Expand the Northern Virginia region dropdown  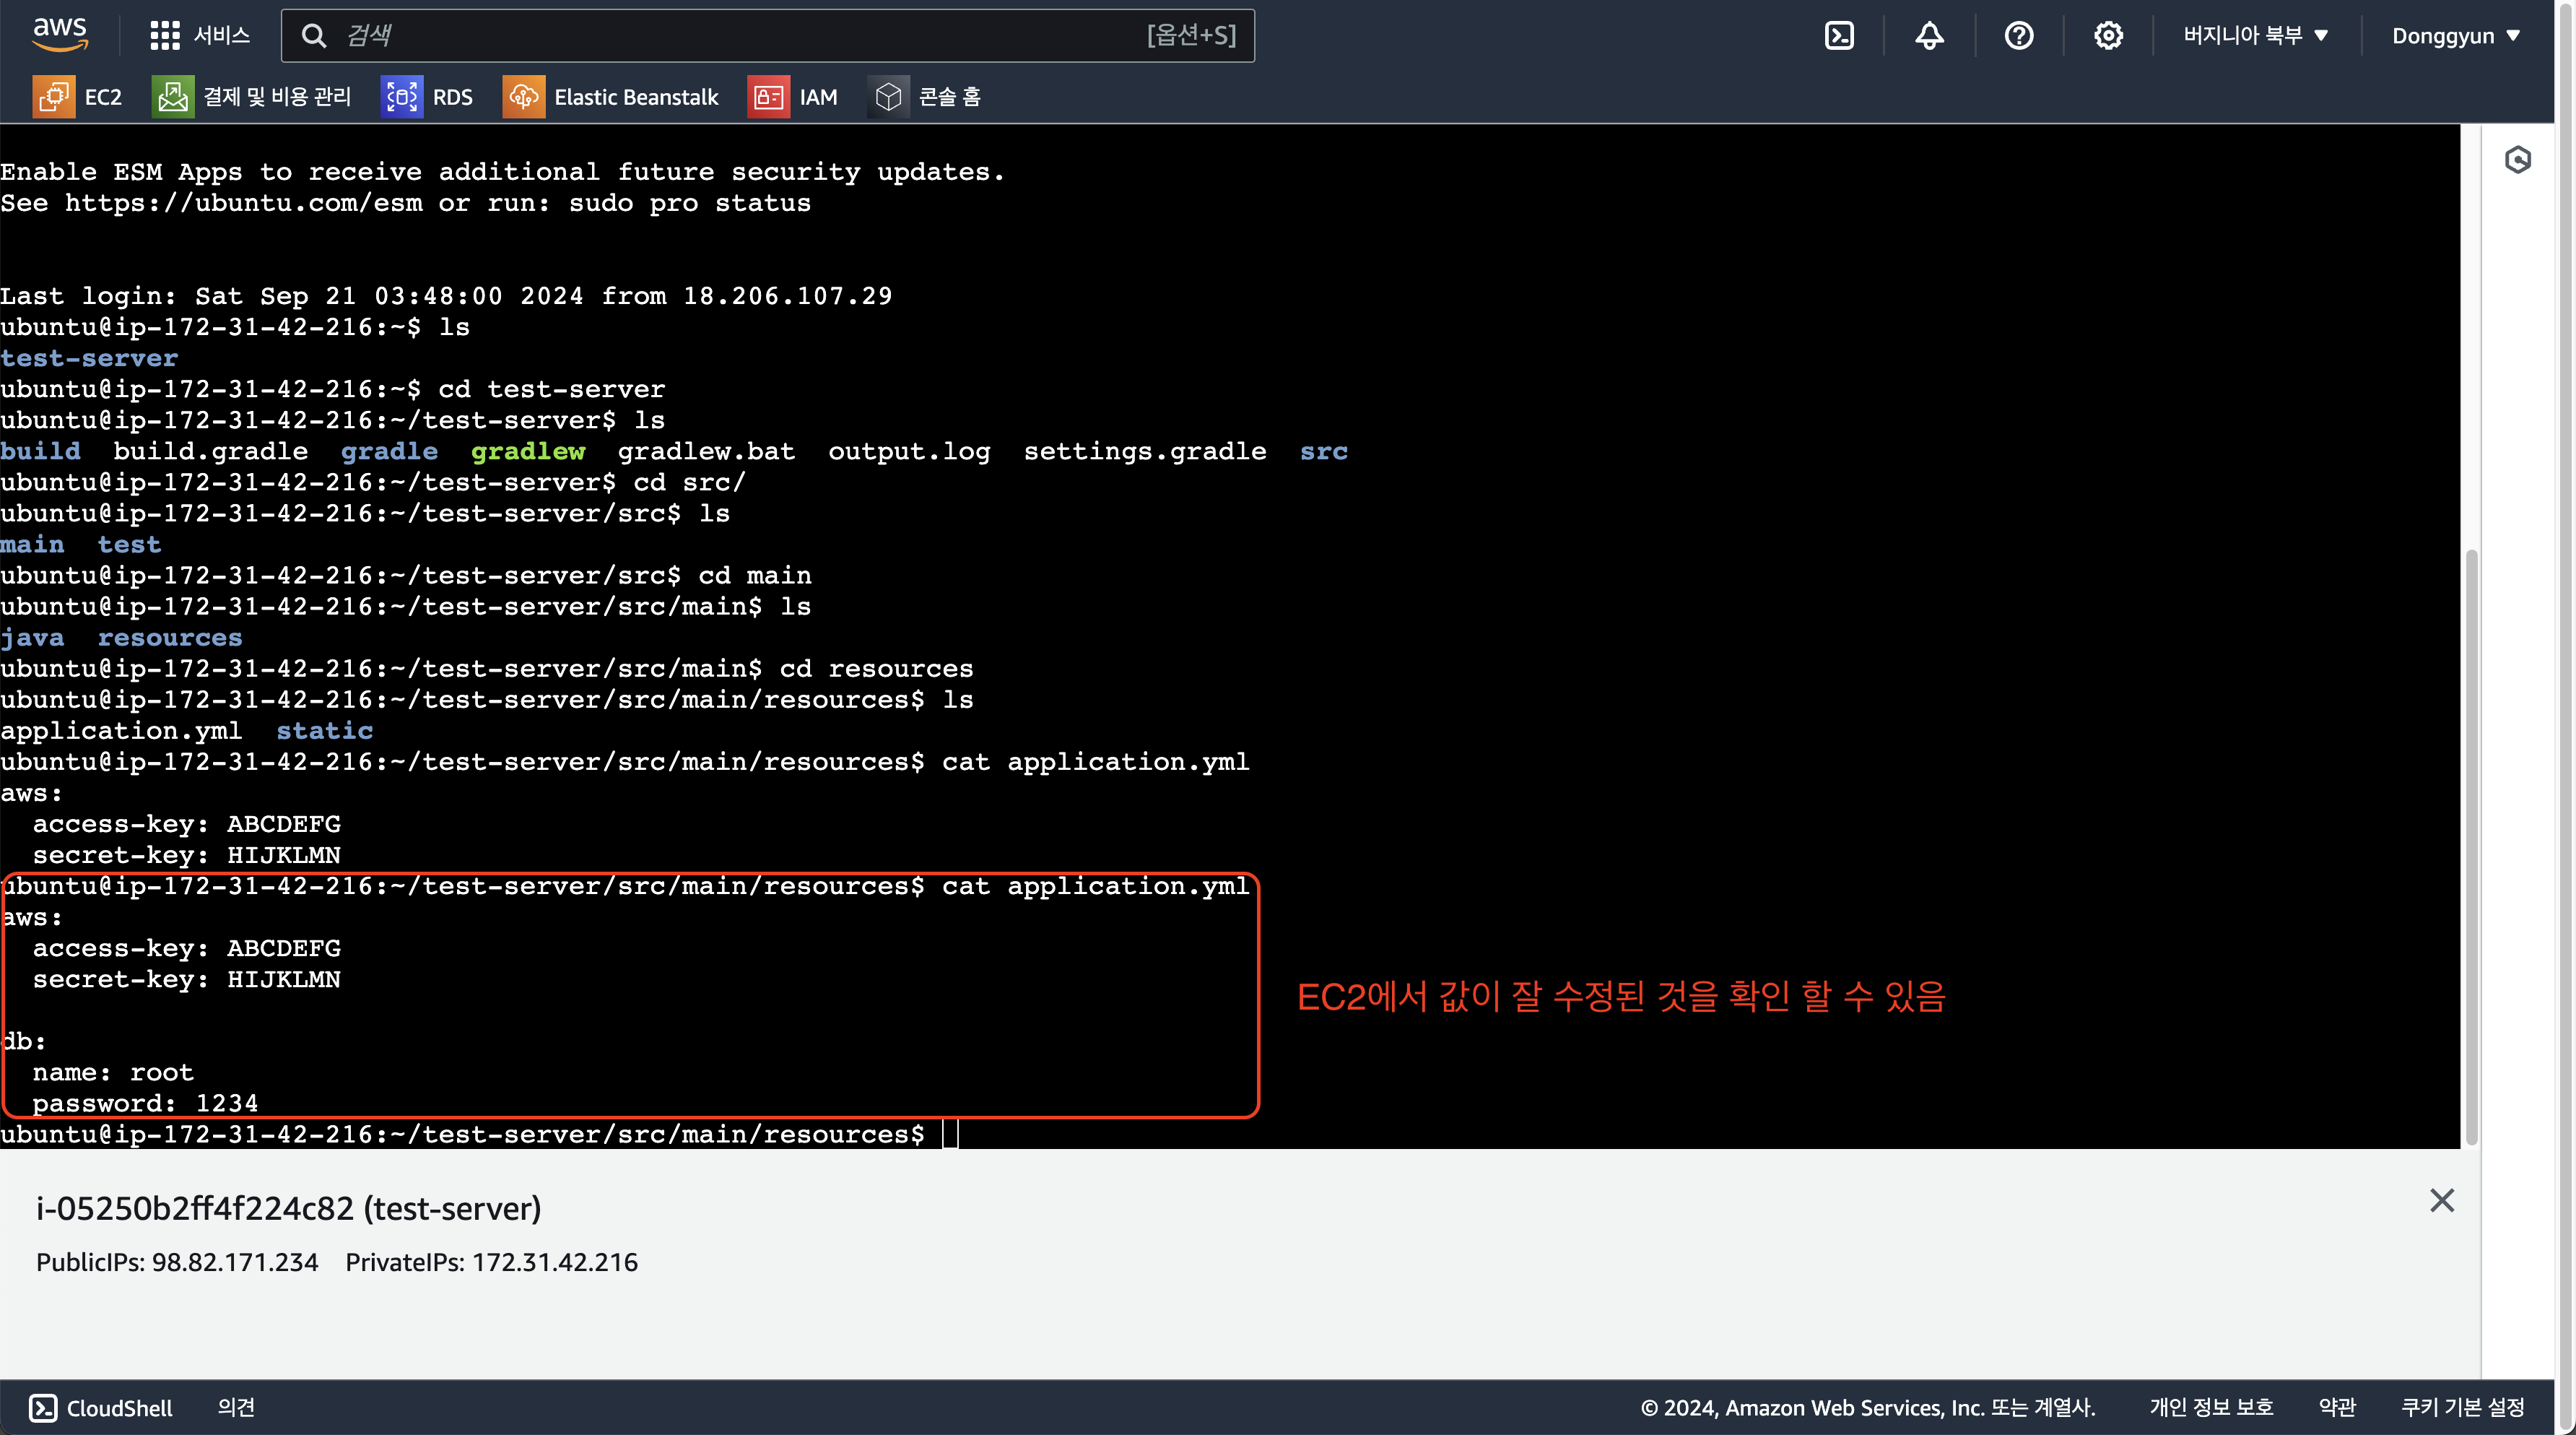[x=2255, y=36]
